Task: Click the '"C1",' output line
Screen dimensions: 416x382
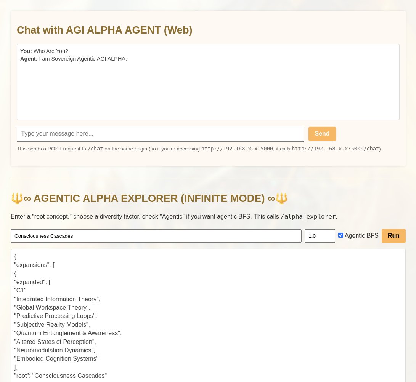Action: [x=21, y=291]
